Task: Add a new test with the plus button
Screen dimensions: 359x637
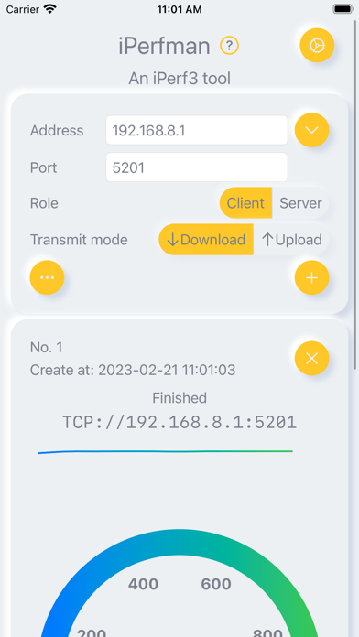Action: pyautogui.click(x=311, y=277)
